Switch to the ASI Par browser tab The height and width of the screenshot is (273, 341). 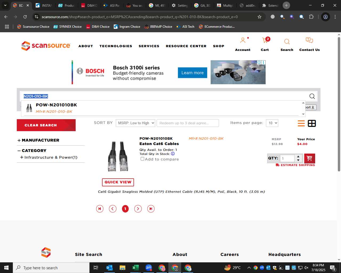click(x=112, y=5)
